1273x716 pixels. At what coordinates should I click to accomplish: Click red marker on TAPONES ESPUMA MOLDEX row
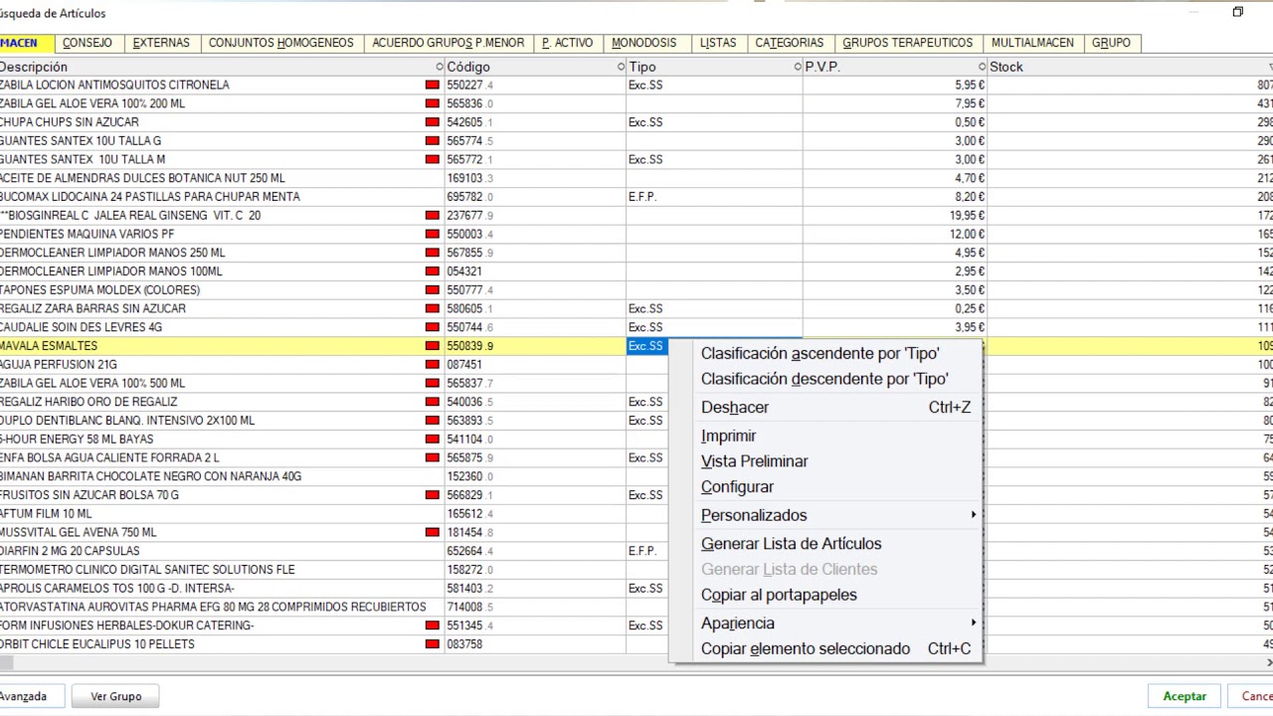(433, 290)
